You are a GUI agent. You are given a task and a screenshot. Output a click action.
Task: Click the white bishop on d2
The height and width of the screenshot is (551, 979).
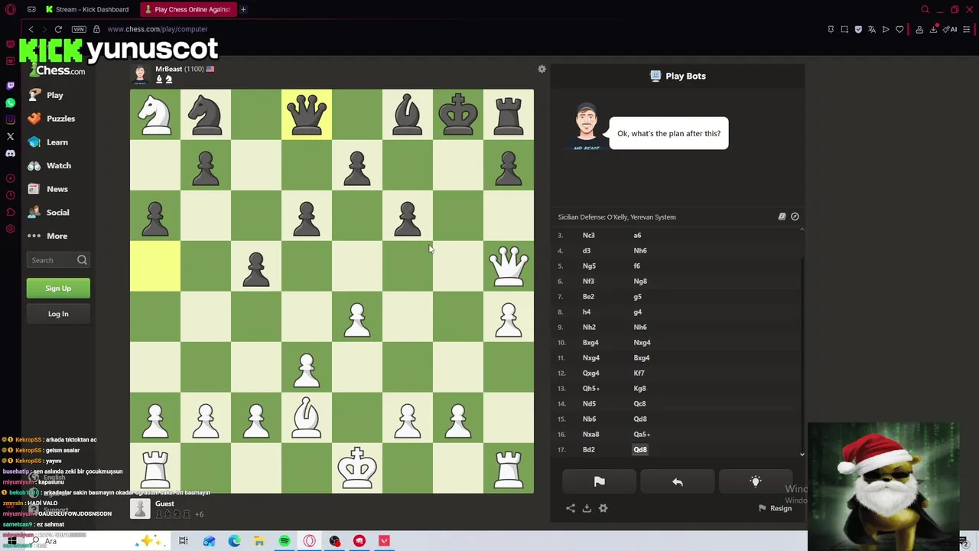307,418
